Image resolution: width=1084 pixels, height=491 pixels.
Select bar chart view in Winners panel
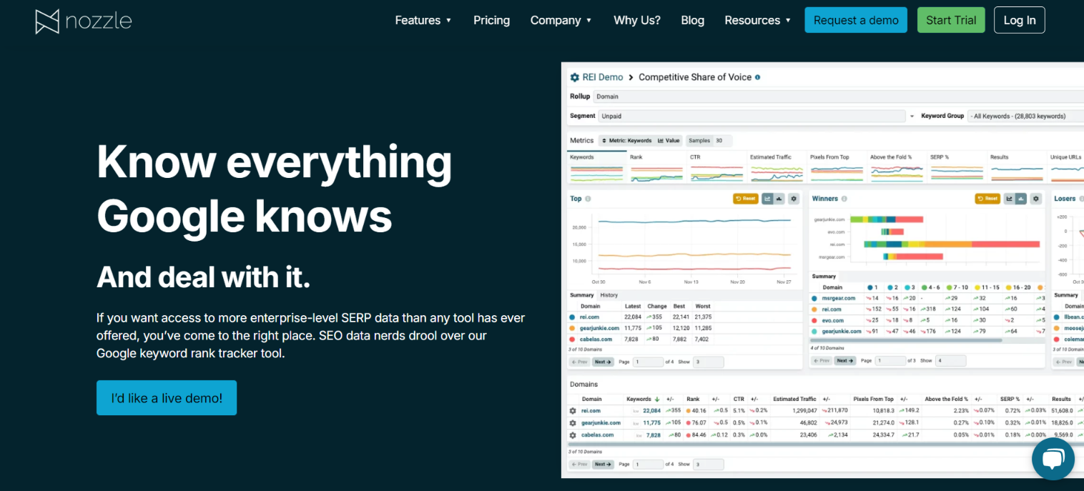pyautogui.click(x=1021, y=199)
